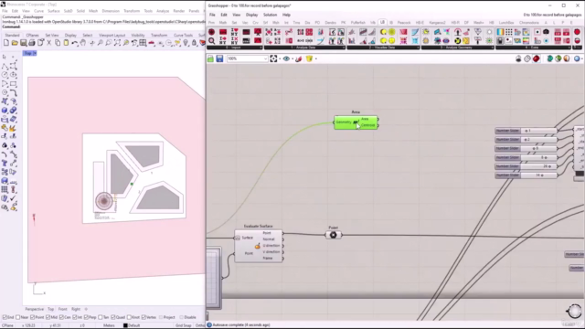585x329 pixels.
Task: Click the padlock lock icon in Rhino toolbar
Action: pyautogui.click(x=194, y=43)
